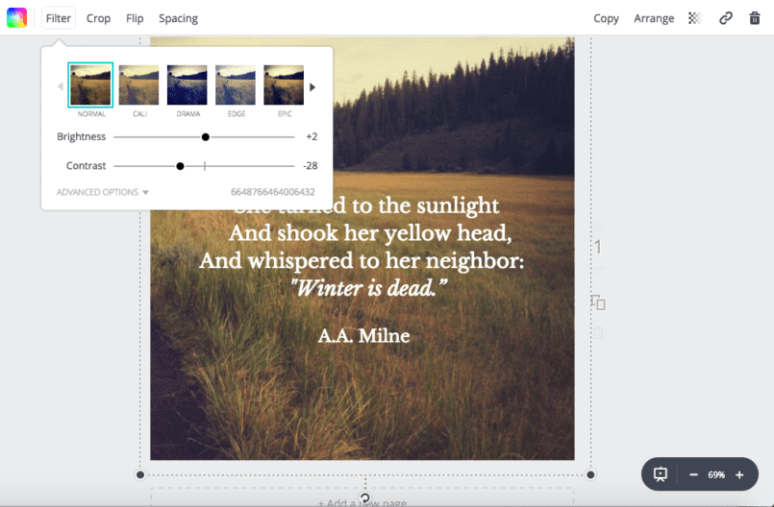The width and height of the screenshot is (774, 507).
Task: Click the Contrast slider handle
Action: [180, 166]
